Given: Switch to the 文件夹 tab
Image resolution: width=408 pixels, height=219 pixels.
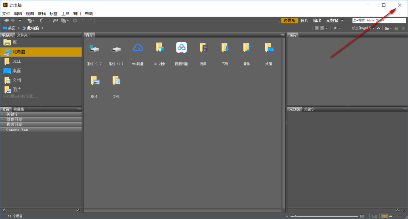Looking at the screenshot, I should [x=22, y=34].
